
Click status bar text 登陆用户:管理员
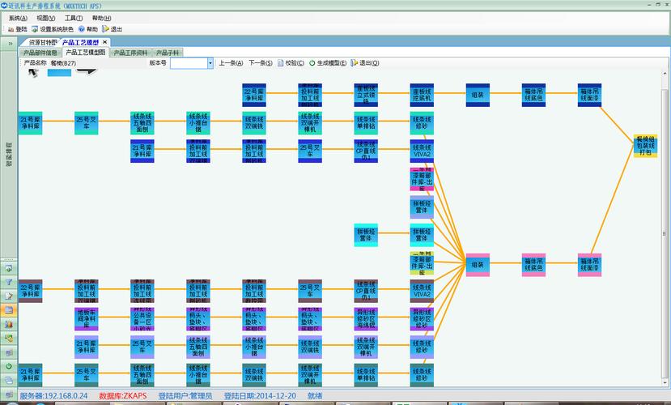pos(185,396)
